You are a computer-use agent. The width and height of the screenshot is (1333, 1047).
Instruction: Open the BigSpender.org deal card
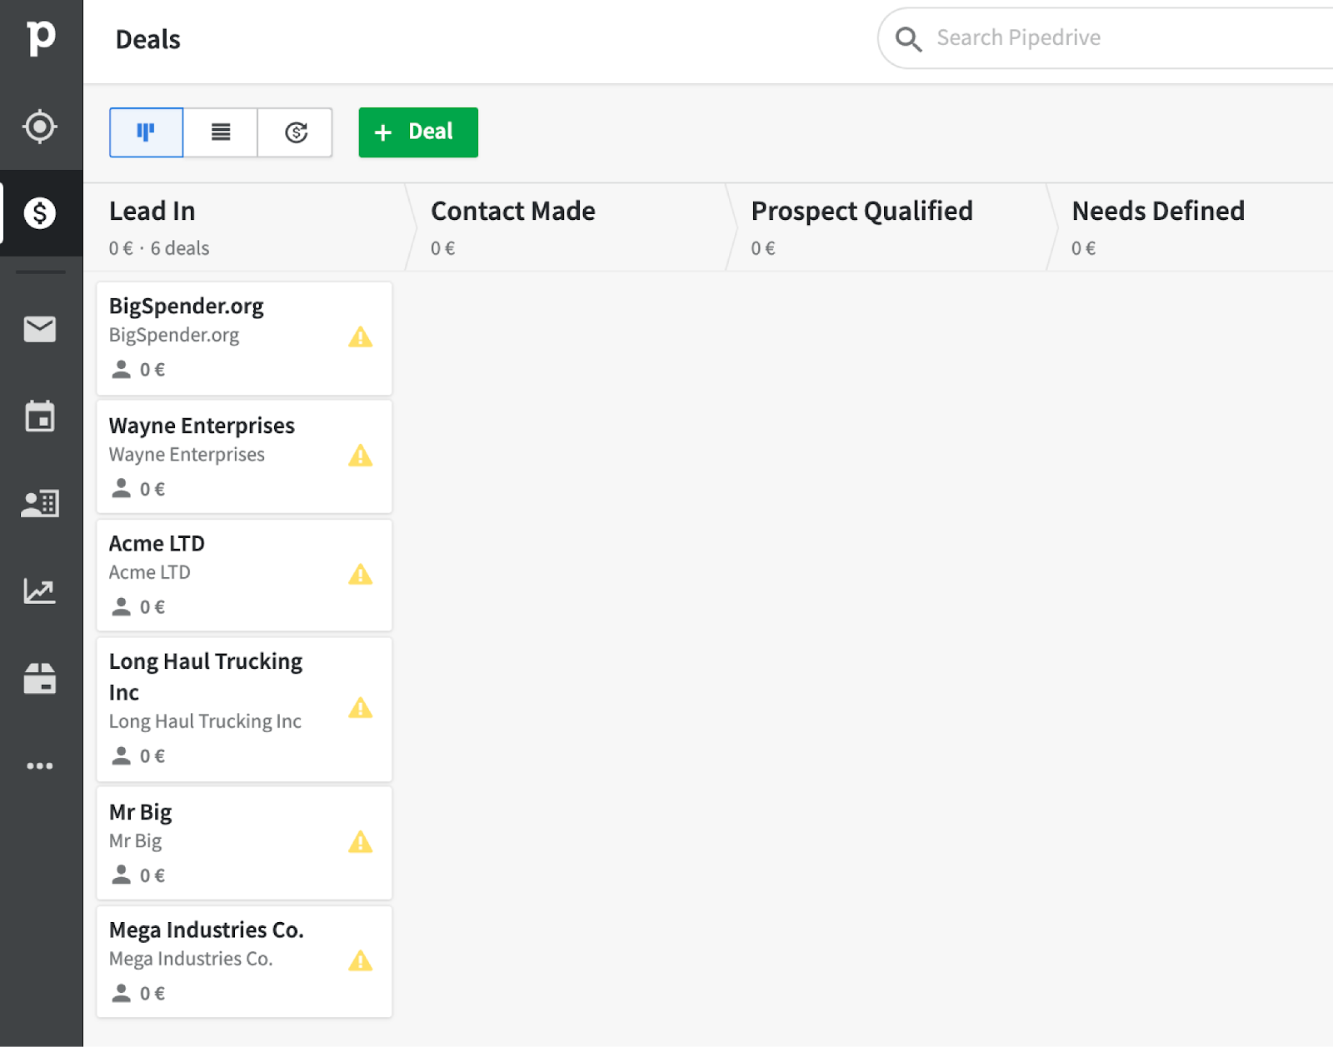(244, 338)
